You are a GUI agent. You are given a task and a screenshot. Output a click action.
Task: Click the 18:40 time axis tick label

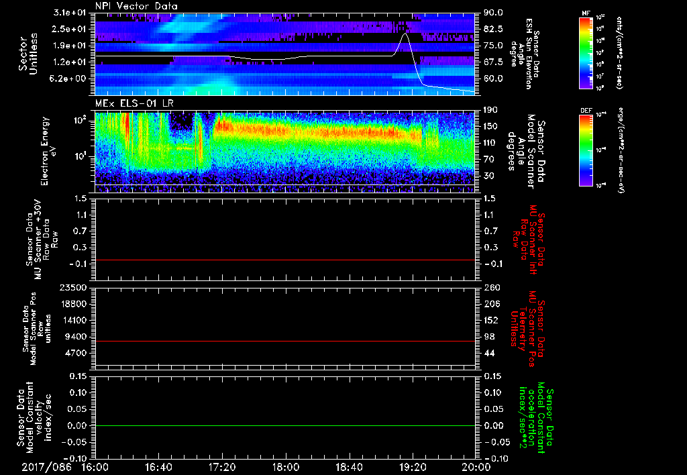click(x=348, y=467)
